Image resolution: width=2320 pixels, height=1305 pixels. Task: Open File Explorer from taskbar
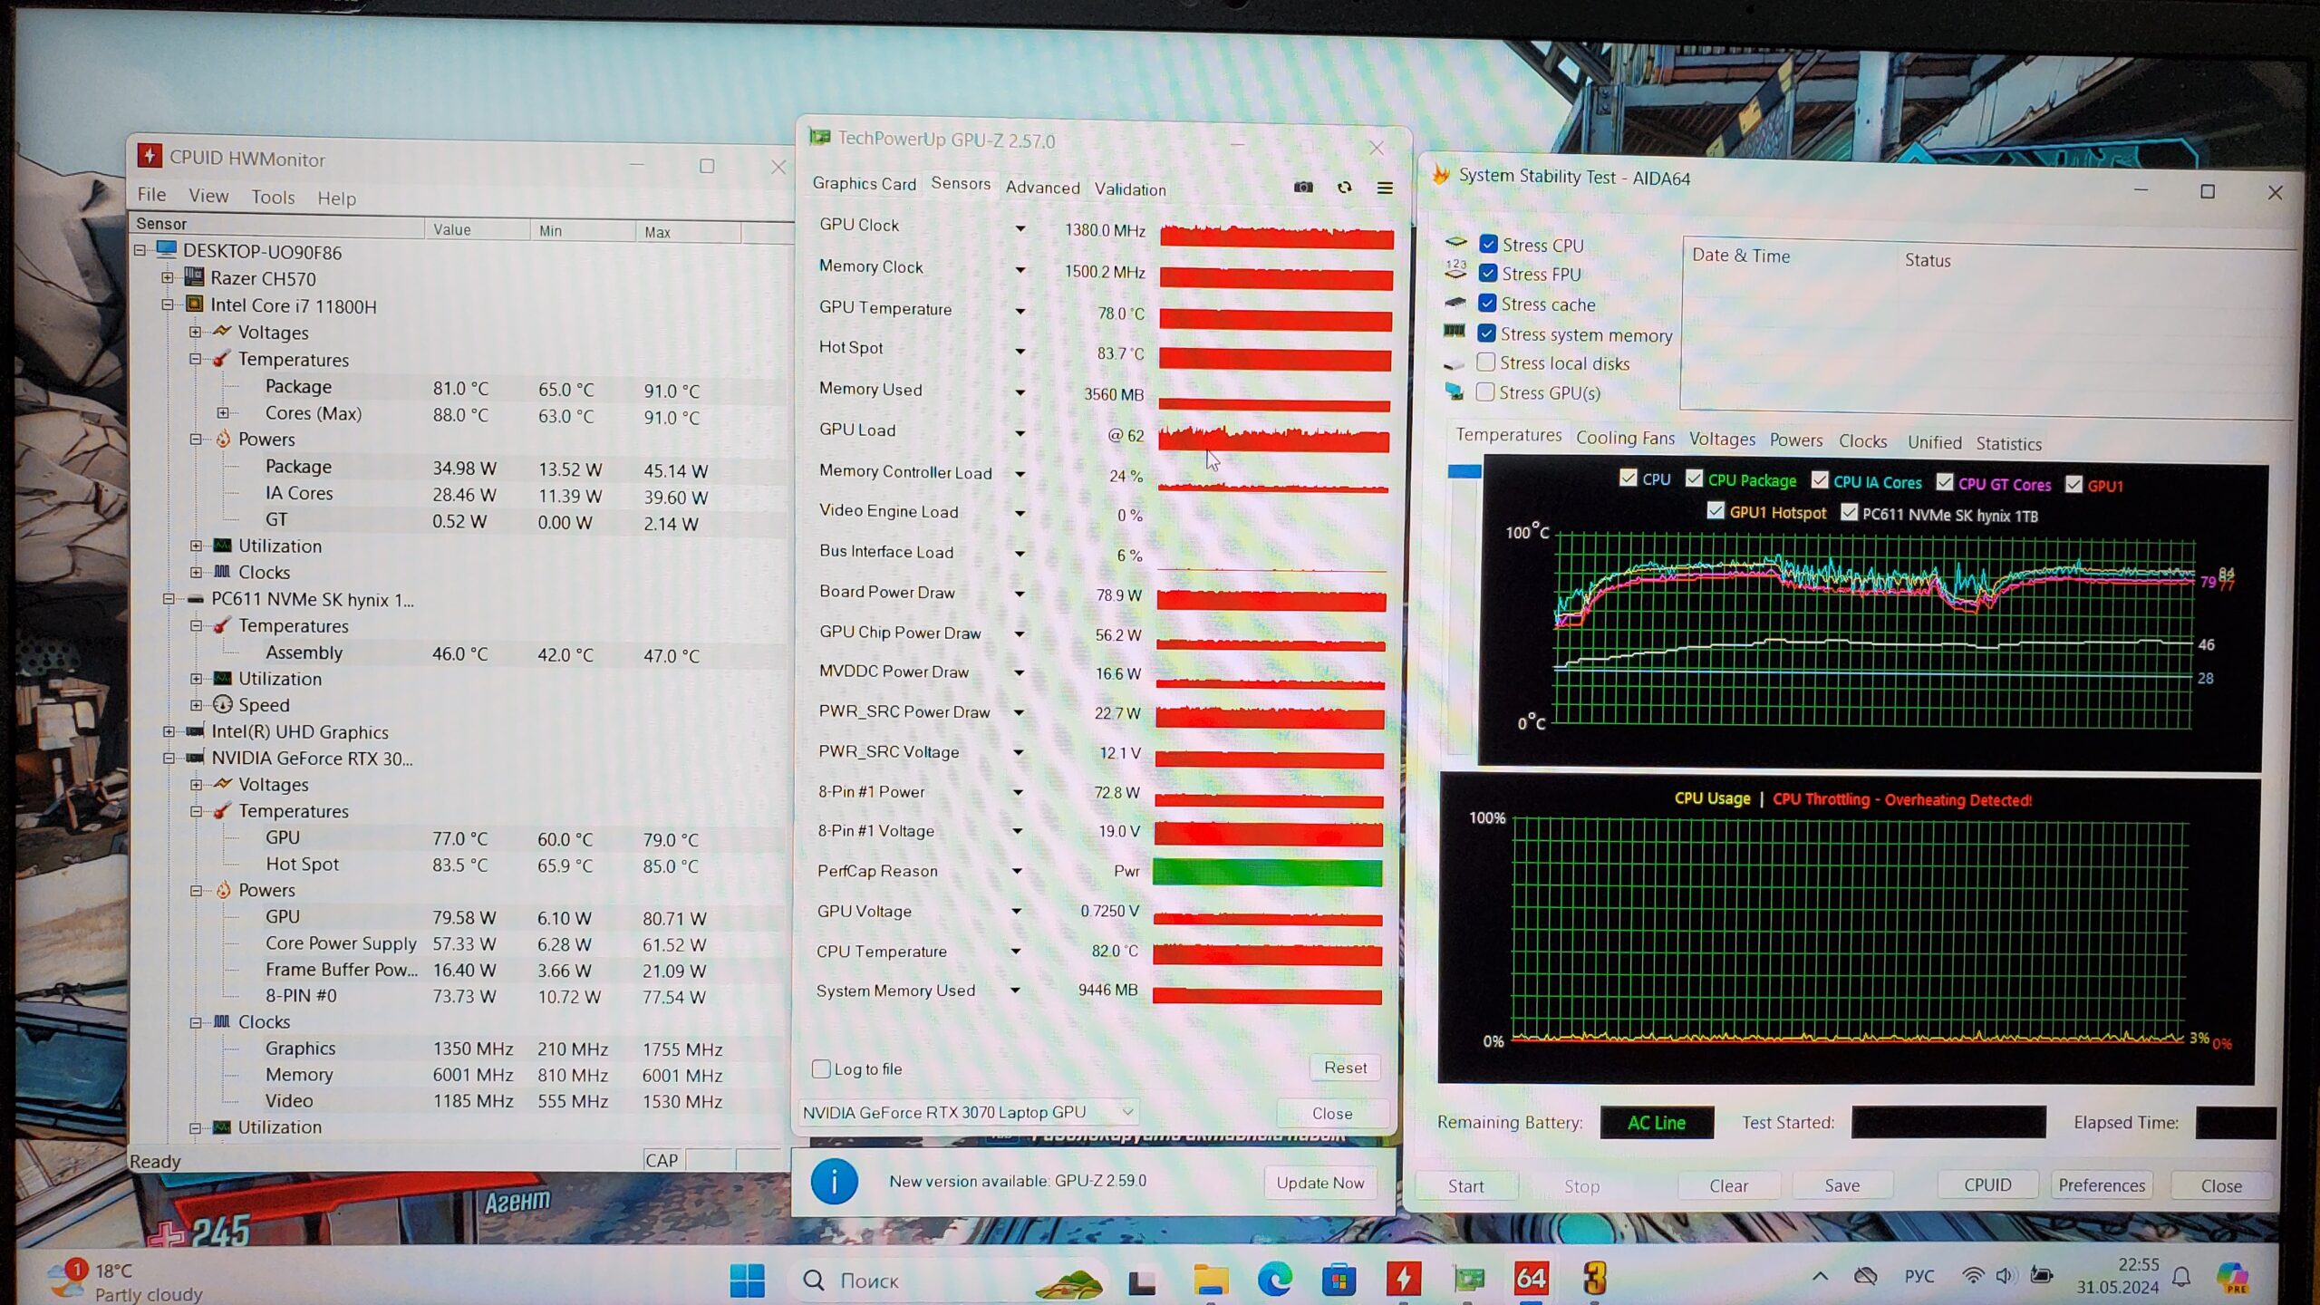(x=1210, y=1280)
